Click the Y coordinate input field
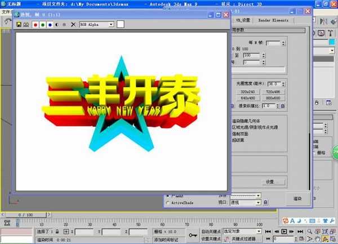The image size is (338, 244). (111, 232)
